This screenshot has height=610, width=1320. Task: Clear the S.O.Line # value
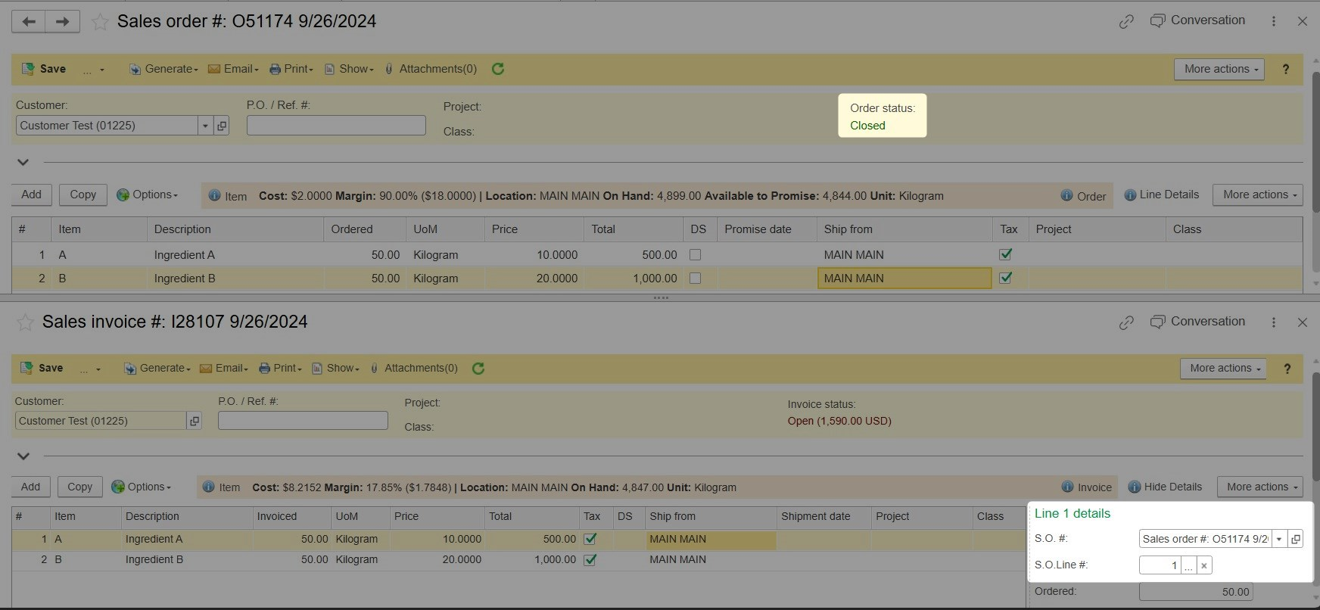(x=1204, y=565)
